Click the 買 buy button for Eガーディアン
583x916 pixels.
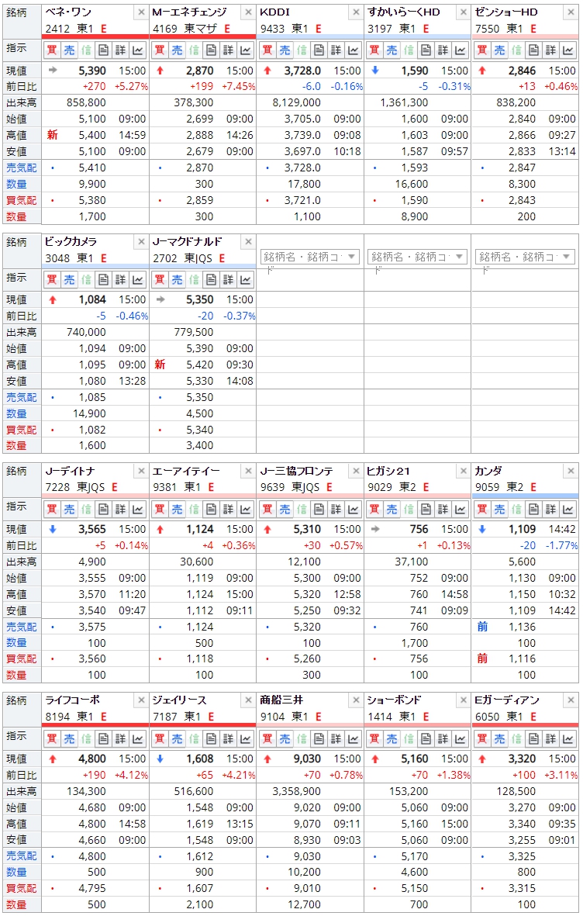(482, 739)
